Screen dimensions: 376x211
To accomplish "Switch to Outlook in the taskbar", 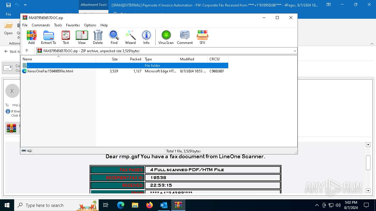I will click(164, 205).
